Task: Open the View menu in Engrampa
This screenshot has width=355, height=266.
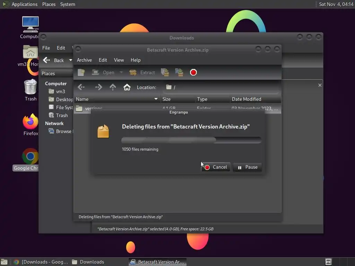Action: (x=119, y=60)
